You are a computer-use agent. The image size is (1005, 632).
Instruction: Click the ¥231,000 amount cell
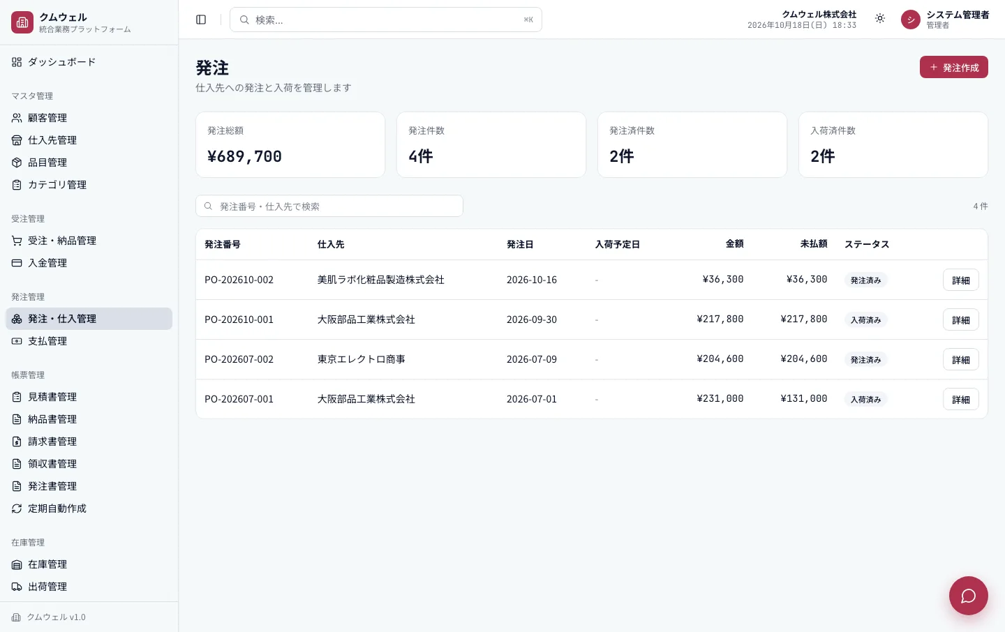click(x=720, y=398)
